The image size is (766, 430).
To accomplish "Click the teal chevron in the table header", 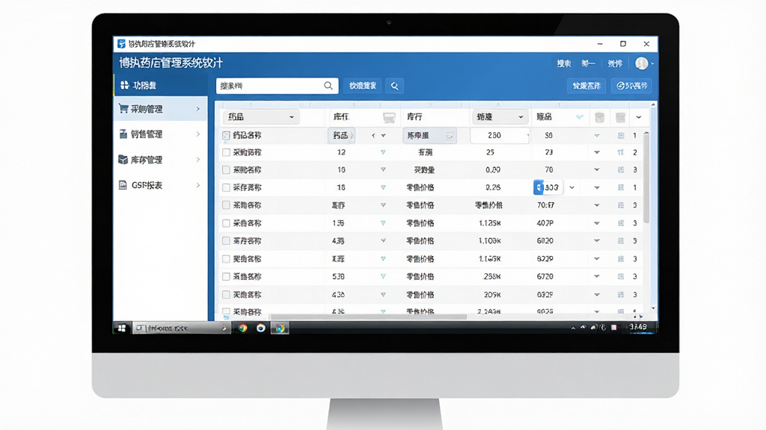I will click(580, 117).
